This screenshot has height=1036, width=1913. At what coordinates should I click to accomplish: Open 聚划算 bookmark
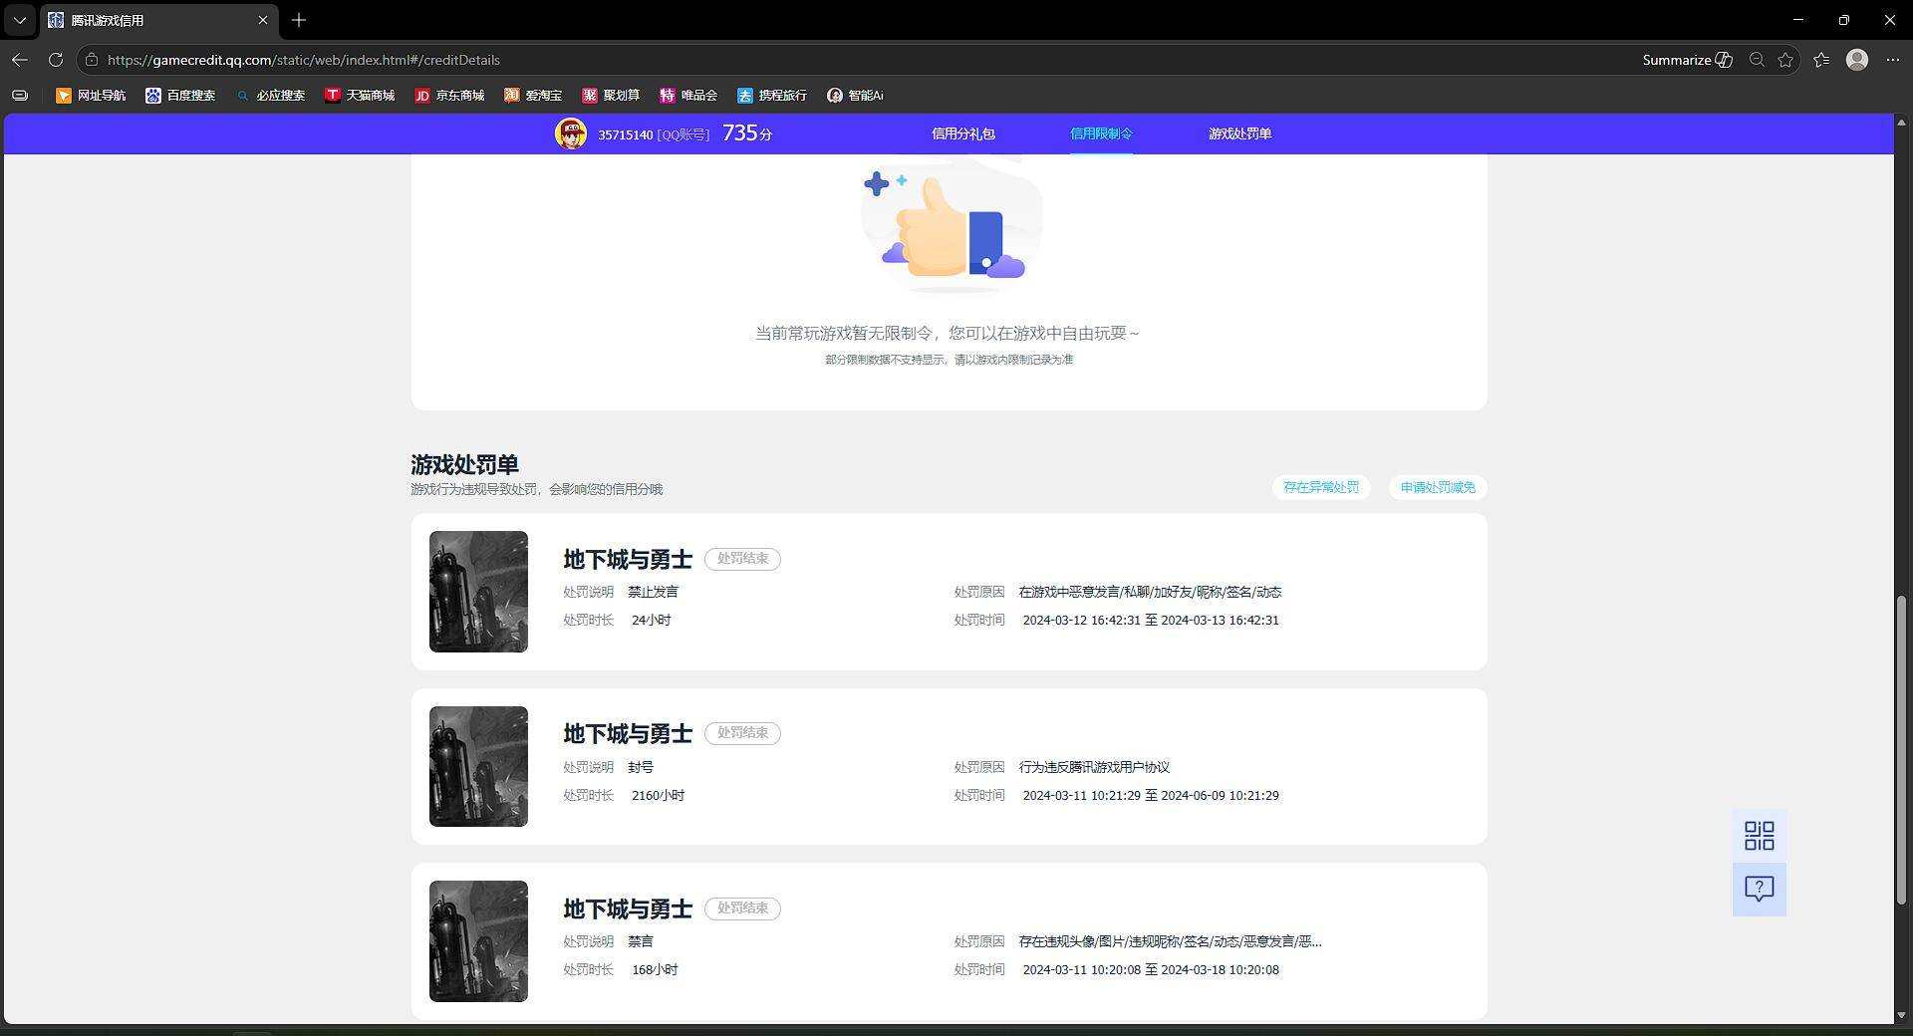pyautogui.click(x=611, y=96)
